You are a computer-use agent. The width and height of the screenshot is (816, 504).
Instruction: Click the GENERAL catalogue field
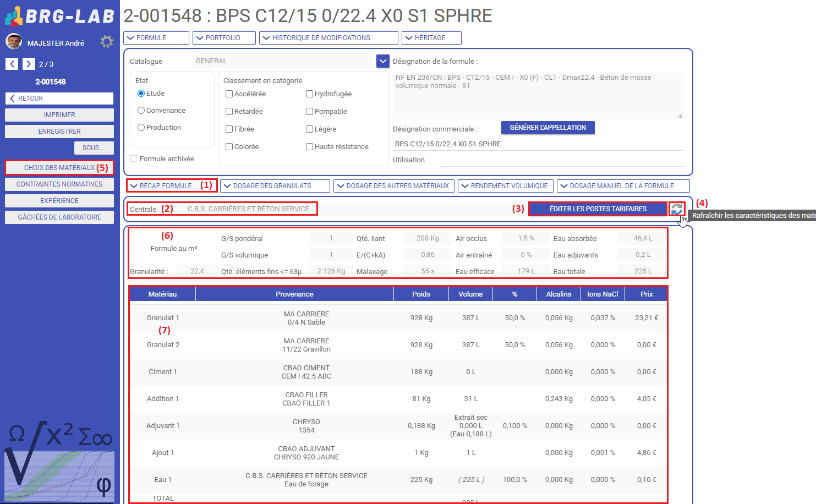284,61
